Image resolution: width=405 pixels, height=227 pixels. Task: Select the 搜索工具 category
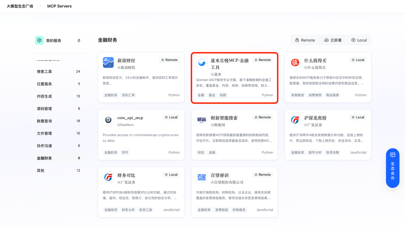(x=44, y=72)
